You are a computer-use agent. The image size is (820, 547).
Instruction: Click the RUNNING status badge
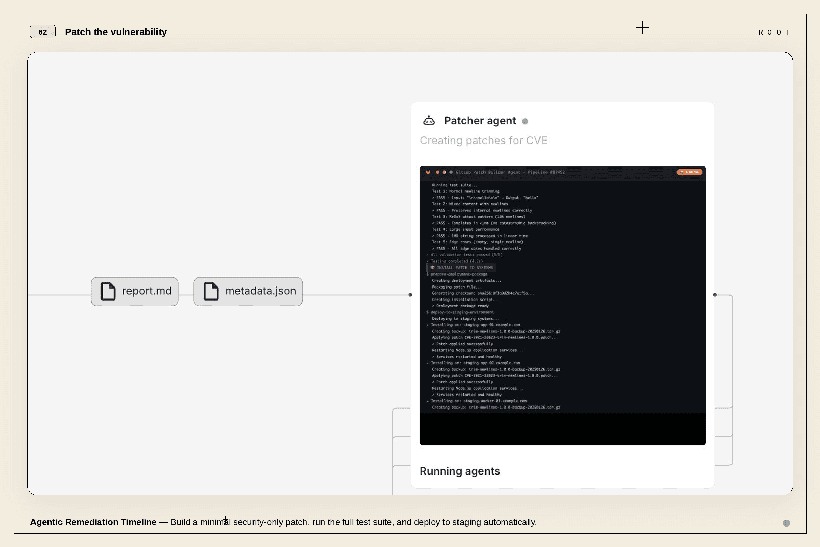pyautogui.click(x=689, y=172)
